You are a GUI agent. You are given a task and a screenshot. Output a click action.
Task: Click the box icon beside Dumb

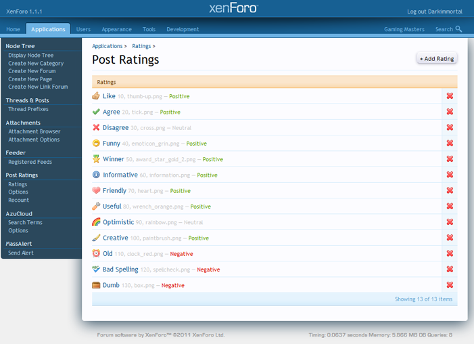(96, 285)
